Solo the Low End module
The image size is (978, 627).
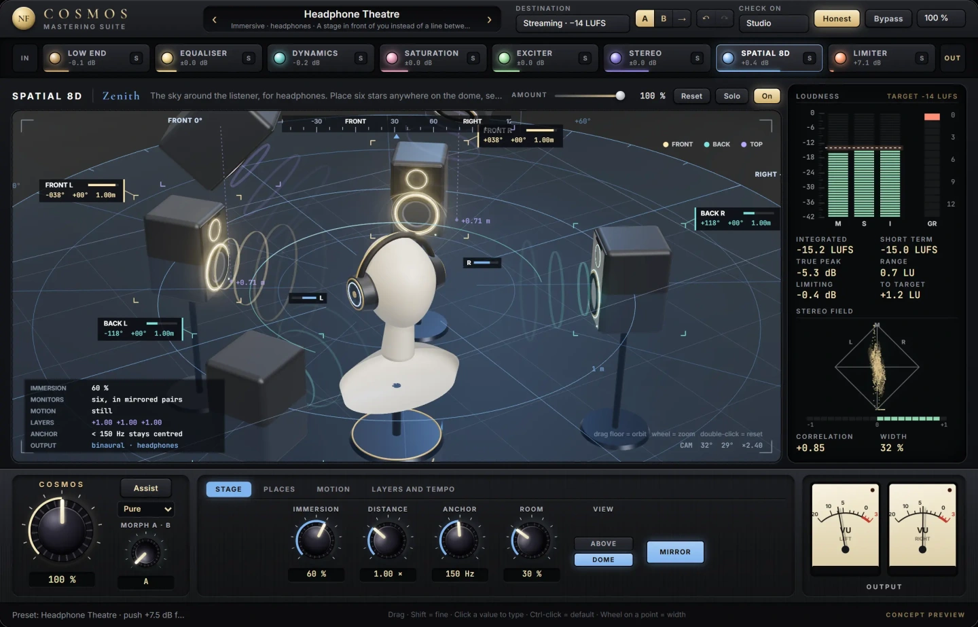tap(137, 58)
